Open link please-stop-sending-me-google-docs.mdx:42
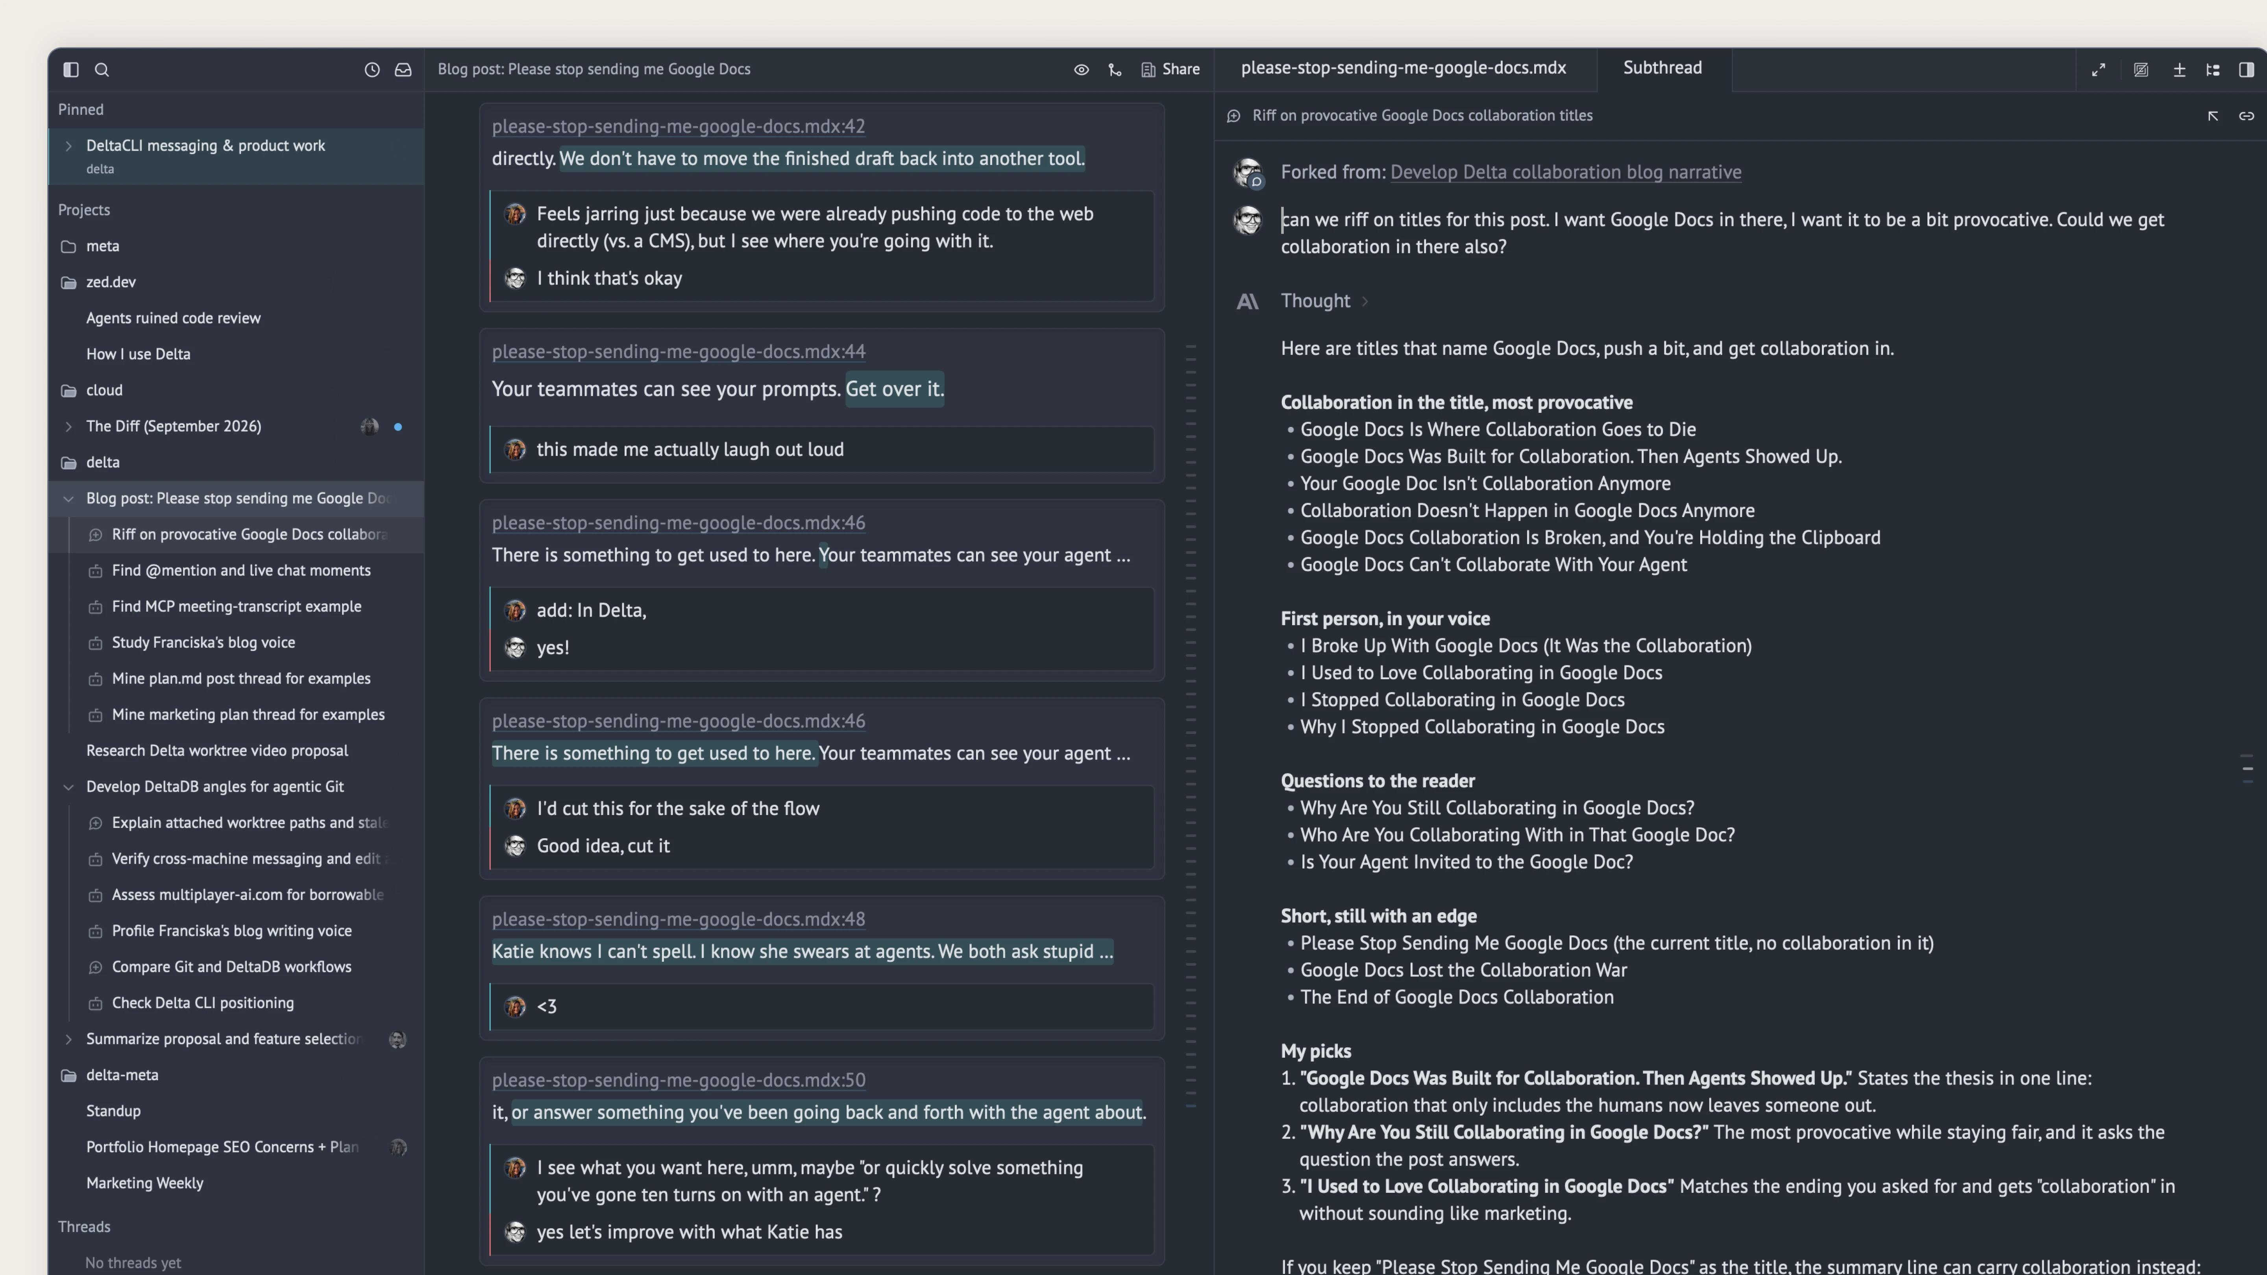This screenshot has width=2267, height=1275. [x=679, y=127]
